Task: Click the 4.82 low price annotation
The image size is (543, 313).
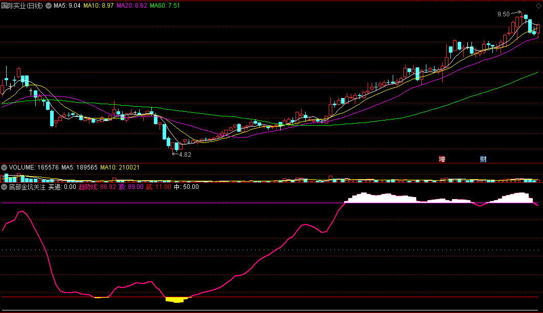Action: (185, 155)
